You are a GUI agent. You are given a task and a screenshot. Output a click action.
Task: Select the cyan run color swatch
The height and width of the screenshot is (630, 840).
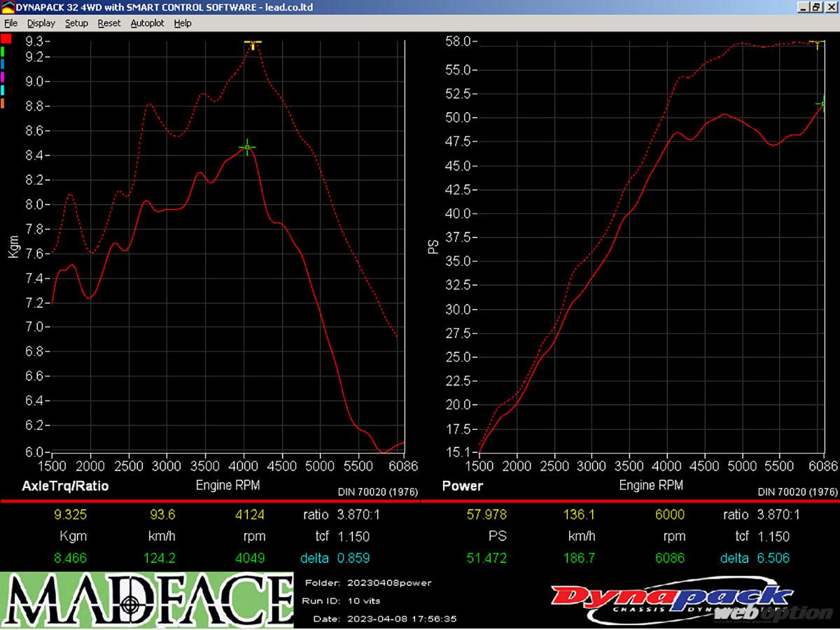click(3, 90)
